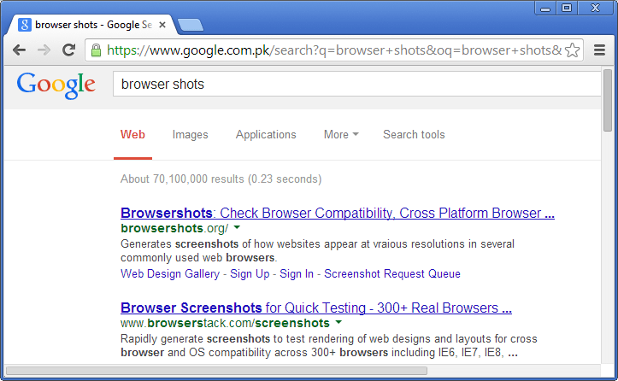Screen dimensions: 618x381
Task: Click the address bar URL
Action: click(334, 50)
